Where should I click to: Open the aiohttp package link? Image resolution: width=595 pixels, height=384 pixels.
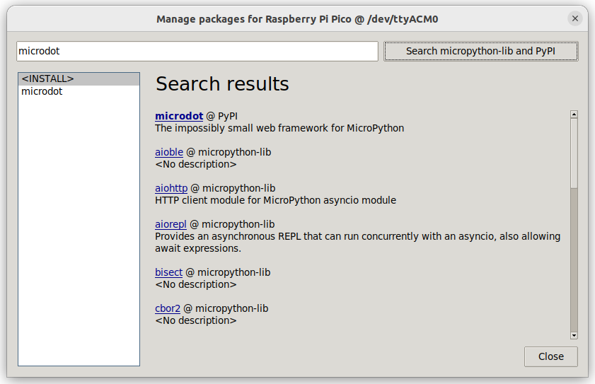[171, 188]
